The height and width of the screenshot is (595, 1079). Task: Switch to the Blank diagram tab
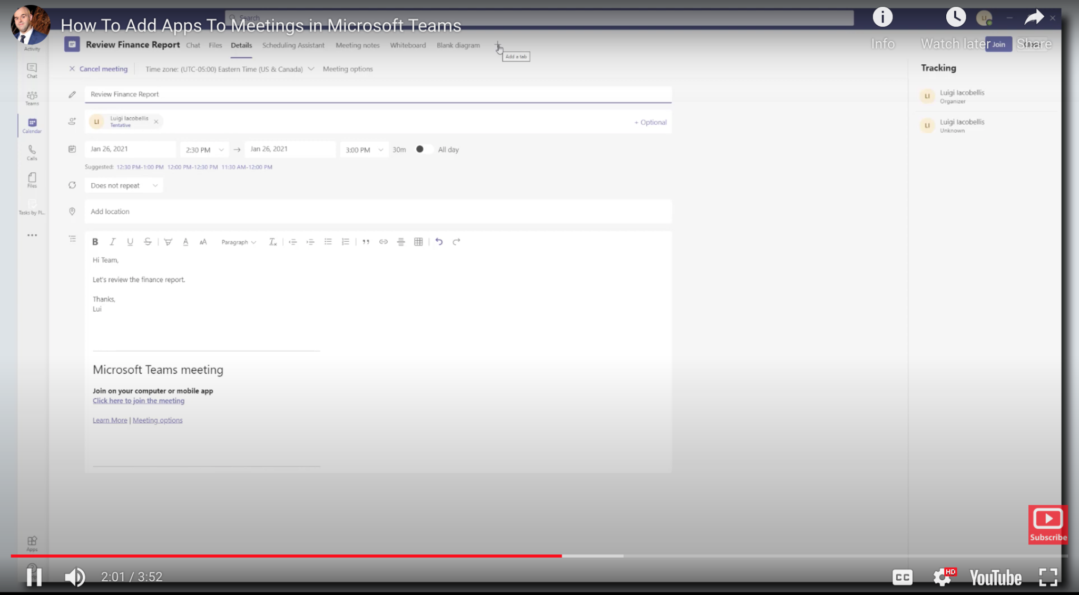(458, 45)
